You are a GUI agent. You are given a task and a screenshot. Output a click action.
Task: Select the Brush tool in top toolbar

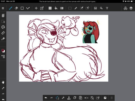coord(11,8)
